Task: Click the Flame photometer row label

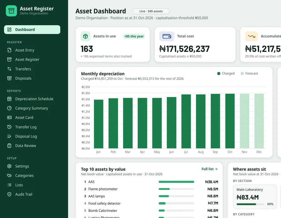Action: tap(103, 189)
